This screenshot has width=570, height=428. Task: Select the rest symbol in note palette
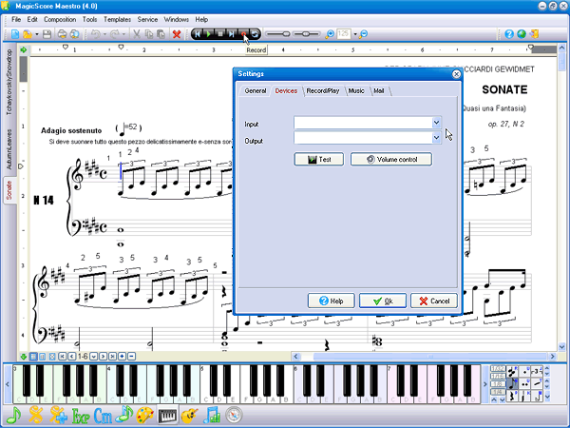coord(512,396)
